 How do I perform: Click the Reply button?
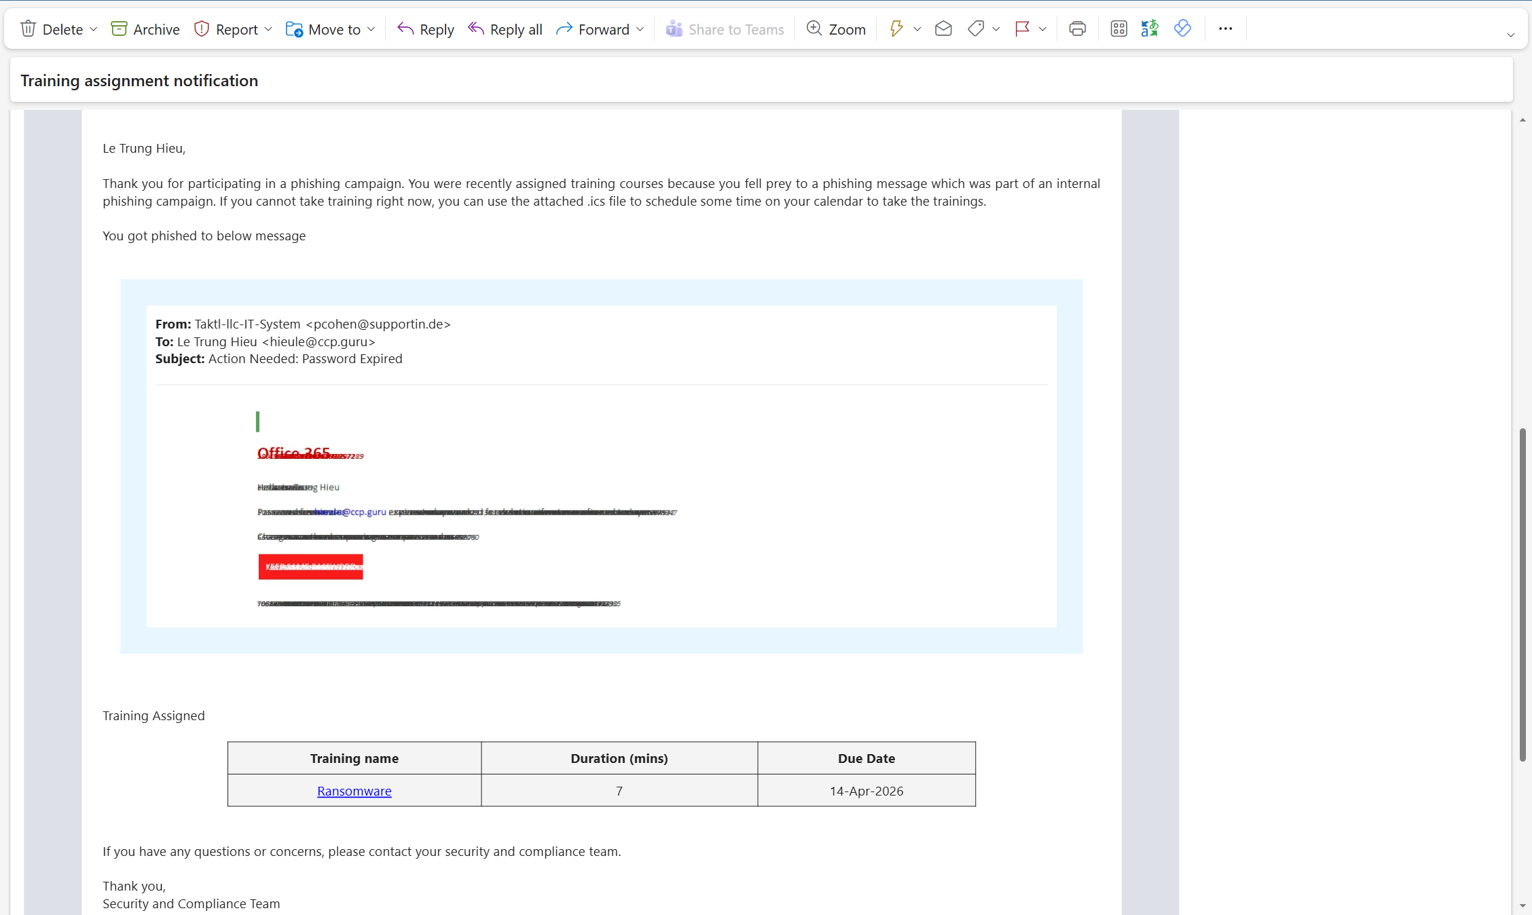[426, 29]
